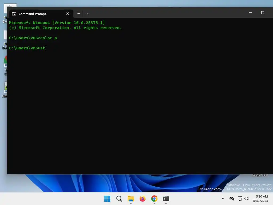This screenshot has height=205, width=273.
Task: Close the Command Prompt tab
Action: click(67, 14)
